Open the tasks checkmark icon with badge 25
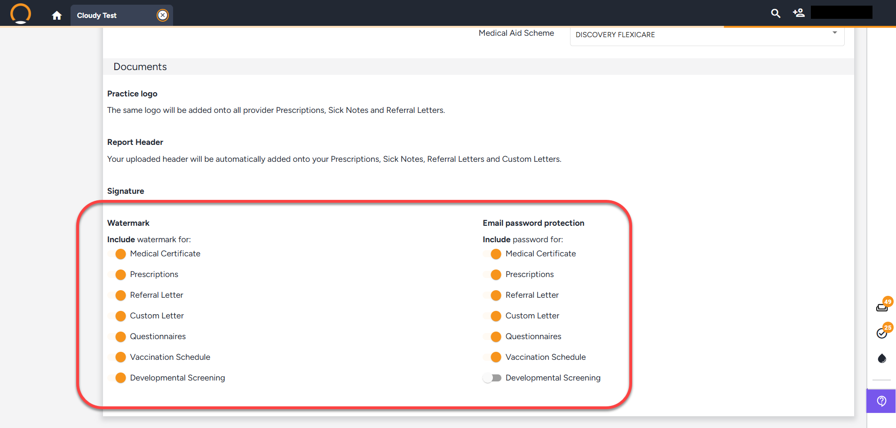 pyautogui.click(x=882, y=333)
